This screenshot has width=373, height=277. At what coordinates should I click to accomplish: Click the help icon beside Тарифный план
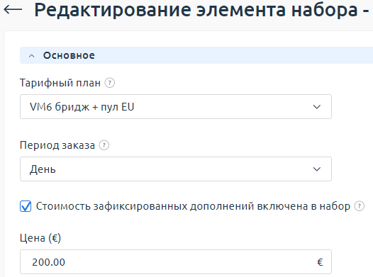point(110,83)
